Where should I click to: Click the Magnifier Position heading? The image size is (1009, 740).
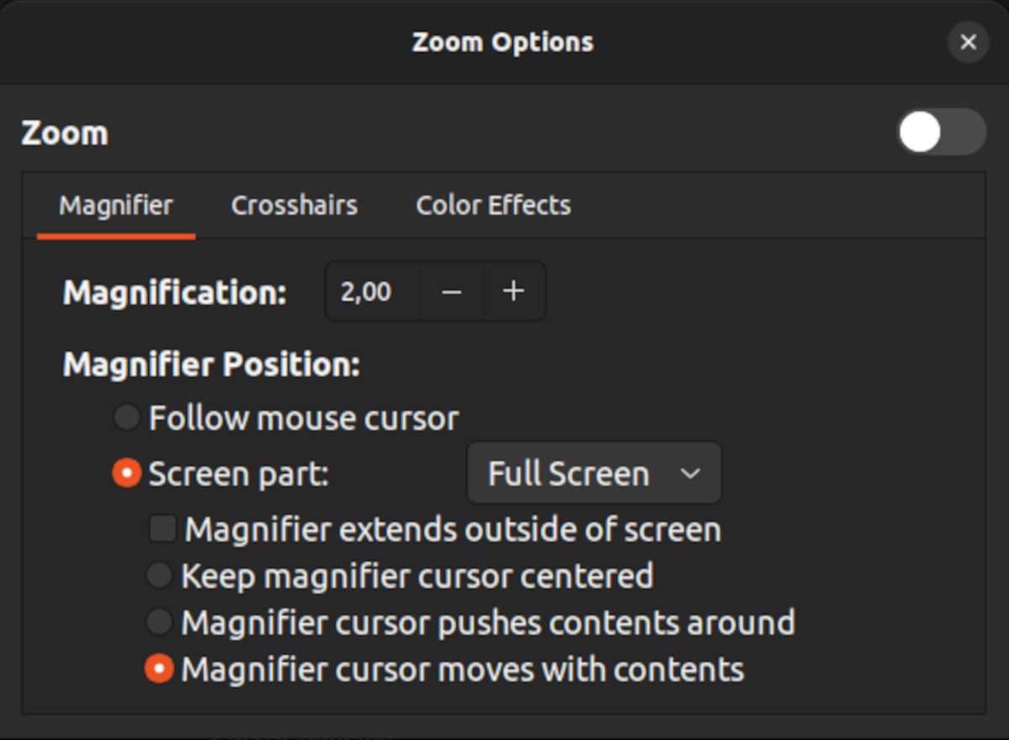click(x=211, y=365)
